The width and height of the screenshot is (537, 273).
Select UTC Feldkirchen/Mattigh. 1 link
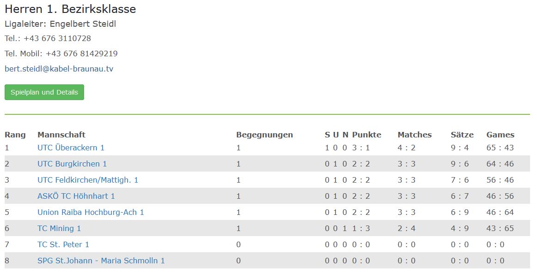point(88,180)
